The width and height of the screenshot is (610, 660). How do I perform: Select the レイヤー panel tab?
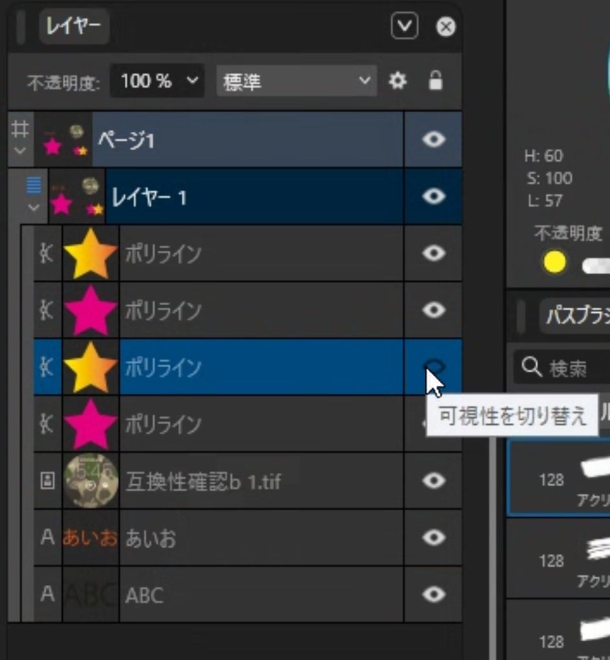click(x=73, y=27)
